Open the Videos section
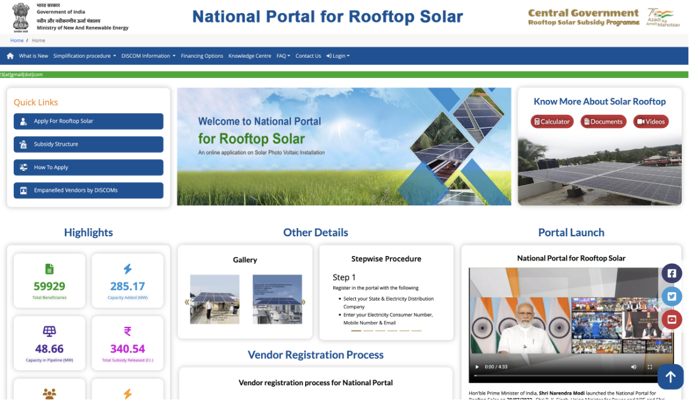The image size is (689, 406). [x=651, y=121]
